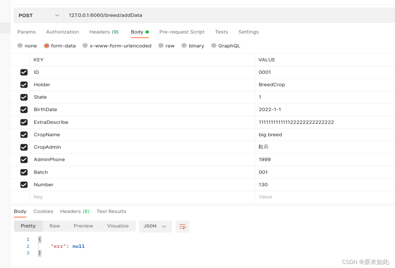
Task: Click the ID key cell
Action: [142, 72]
